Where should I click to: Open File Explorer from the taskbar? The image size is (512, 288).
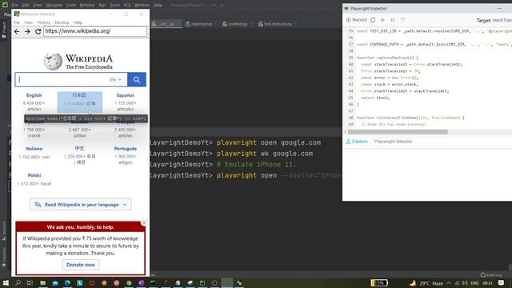click(x=42, y=282)
